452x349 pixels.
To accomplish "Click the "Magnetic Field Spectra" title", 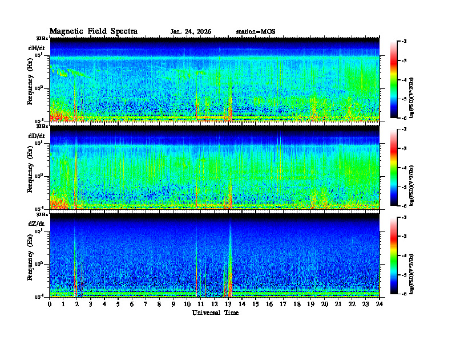I will [94, 31].
